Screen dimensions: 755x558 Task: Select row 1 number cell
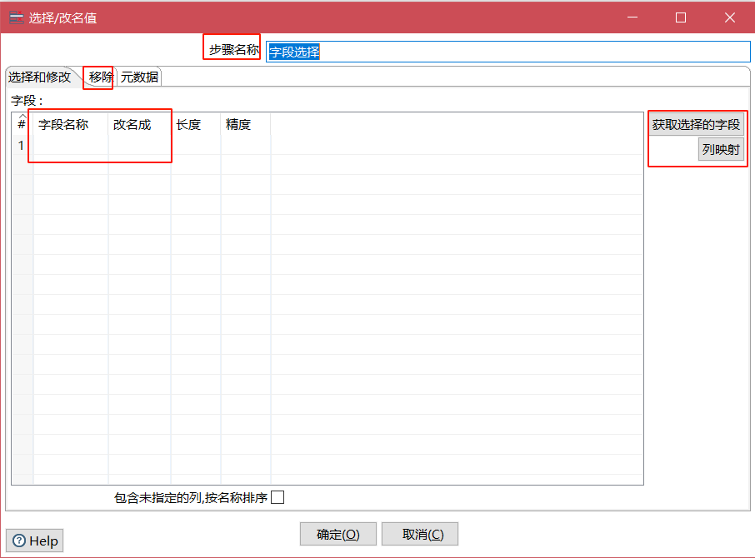tap(22, 146)
